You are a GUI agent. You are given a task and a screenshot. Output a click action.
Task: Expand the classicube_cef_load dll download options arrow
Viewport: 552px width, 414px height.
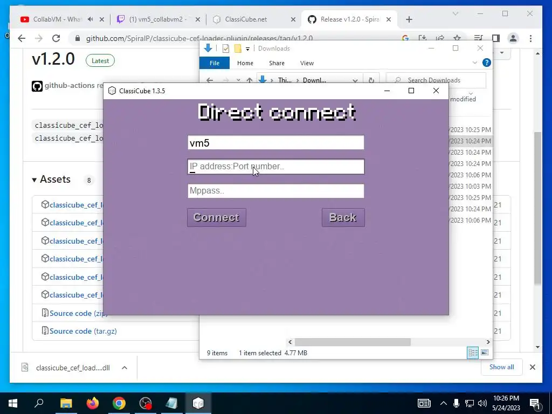(x=125, y=368)
